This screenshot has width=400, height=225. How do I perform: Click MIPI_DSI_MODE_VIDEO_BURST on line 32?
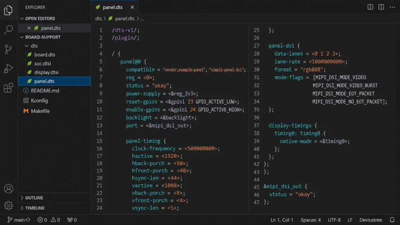(x=345, y=86)
